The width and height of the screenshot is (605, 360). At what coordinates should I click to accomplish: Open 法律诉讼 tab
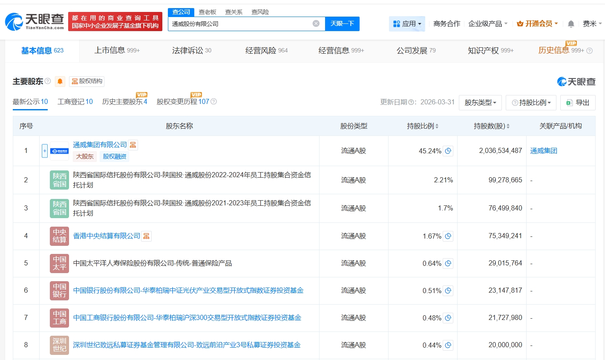[x=192, y=51]
